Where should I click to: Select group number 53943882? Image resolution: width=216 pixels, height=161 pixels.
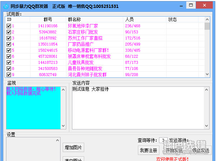tap(48, 32)
